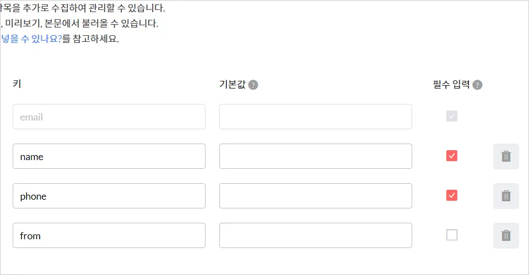Delete the name field row with trash icon
The image size is (529, 275).
click(x=506, y=156)
